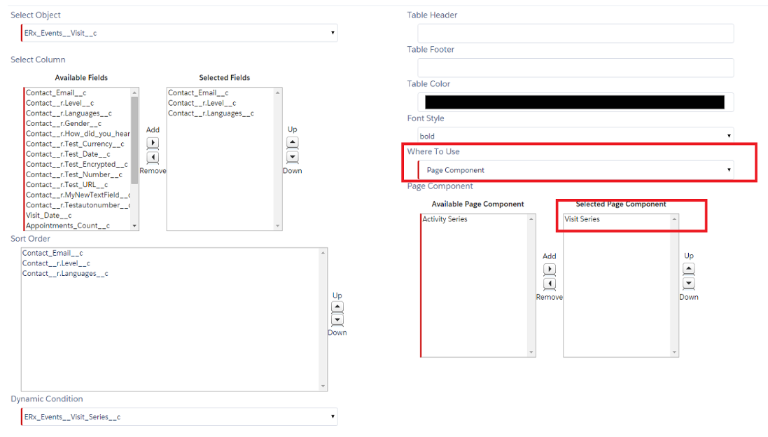Open the Dynamic Condition dropdown
The height and width of the screenshot is (437, 768).
[179, 417]
